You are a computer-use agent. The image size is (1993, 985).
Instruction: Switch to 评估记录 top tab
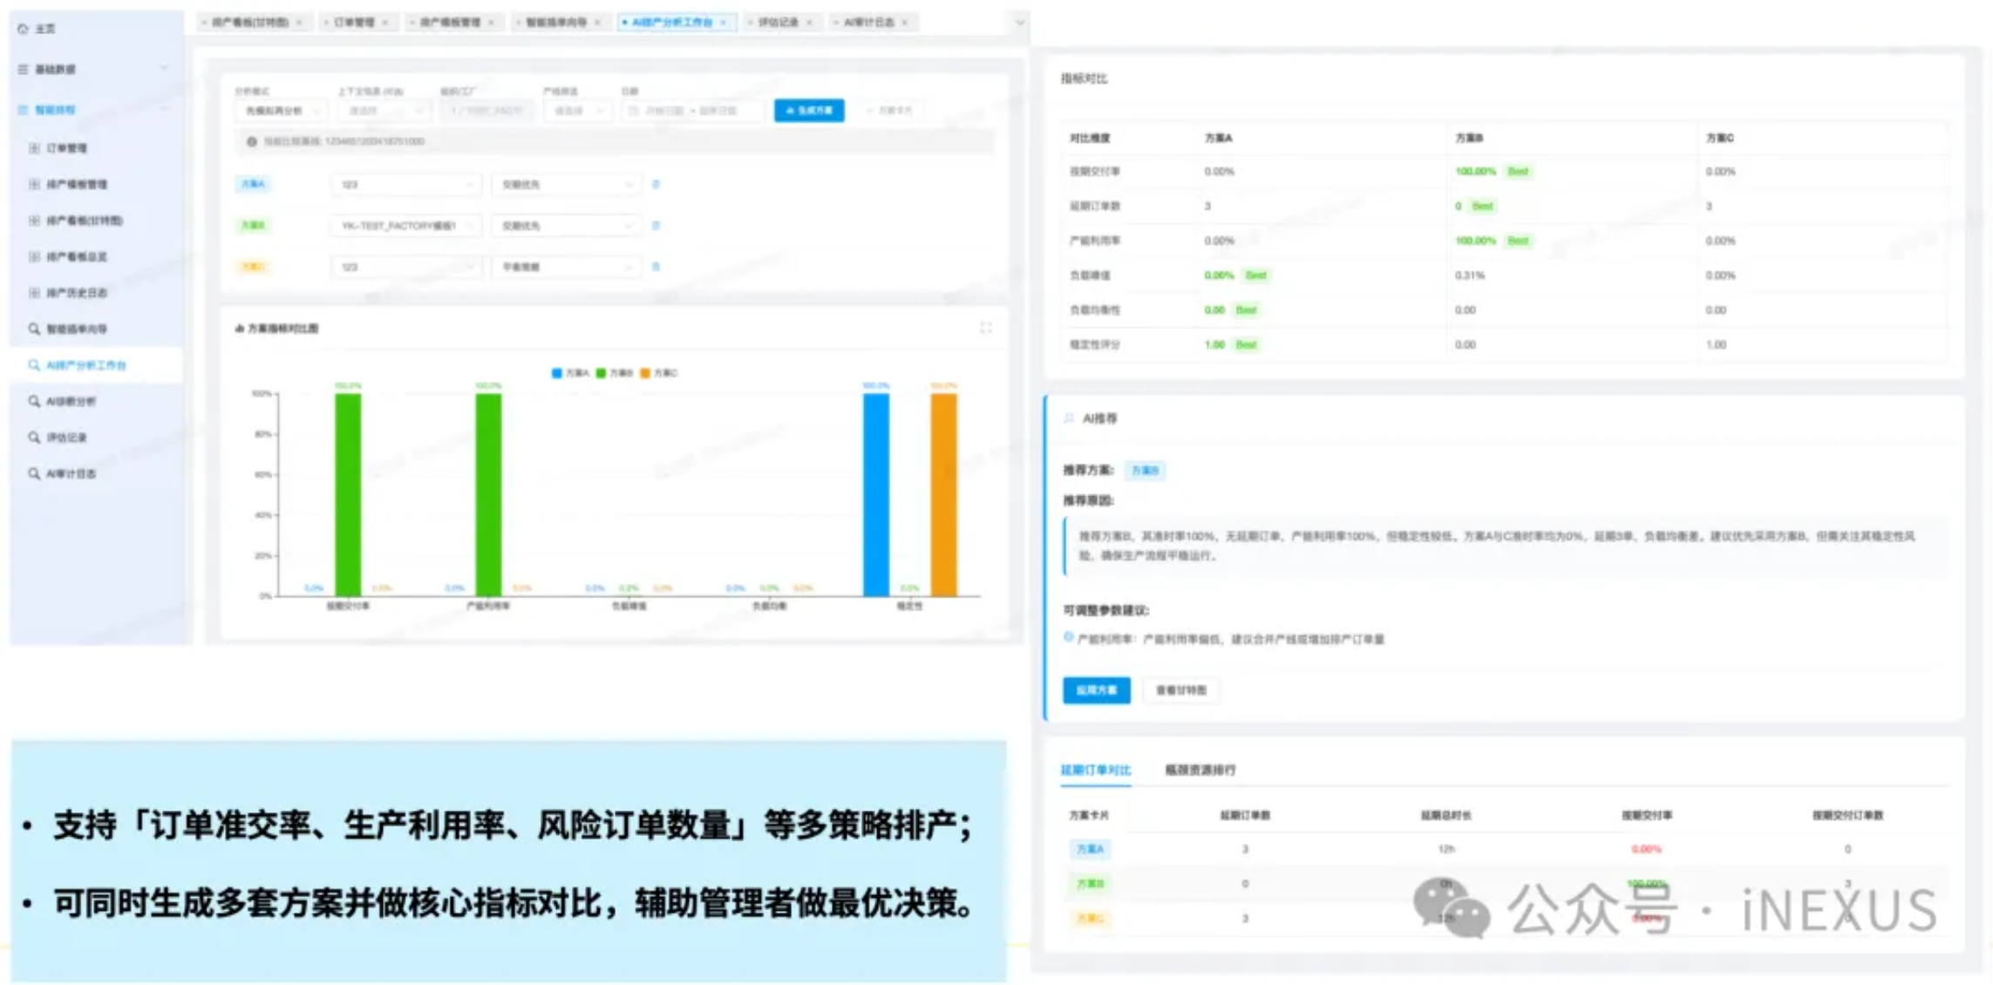coord(779,22)
